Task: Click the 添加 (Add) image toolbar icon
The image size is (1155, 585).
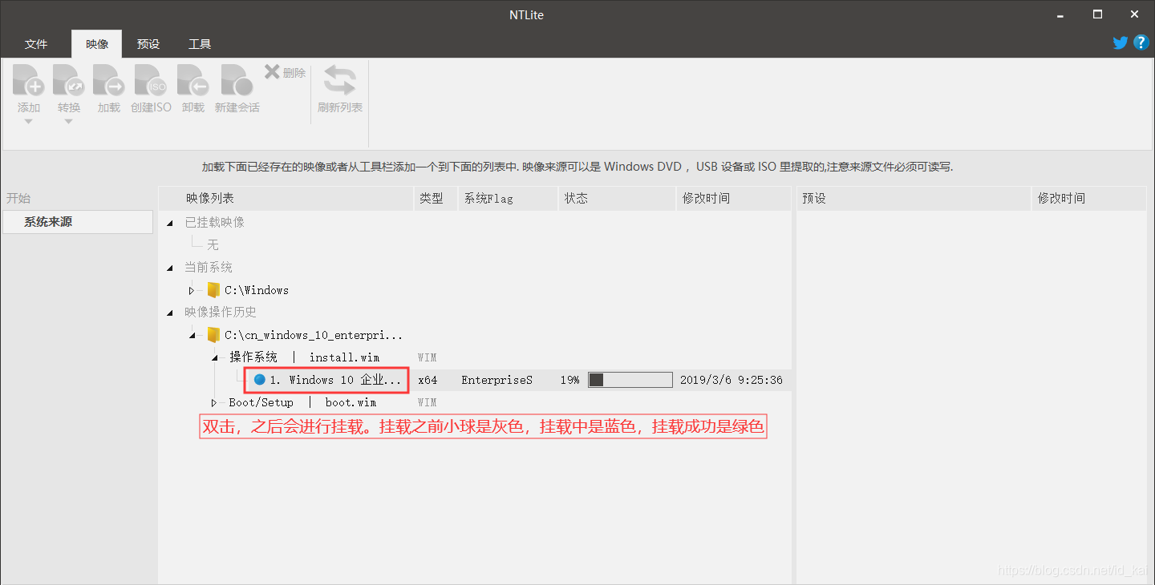Action: point(28,82)
